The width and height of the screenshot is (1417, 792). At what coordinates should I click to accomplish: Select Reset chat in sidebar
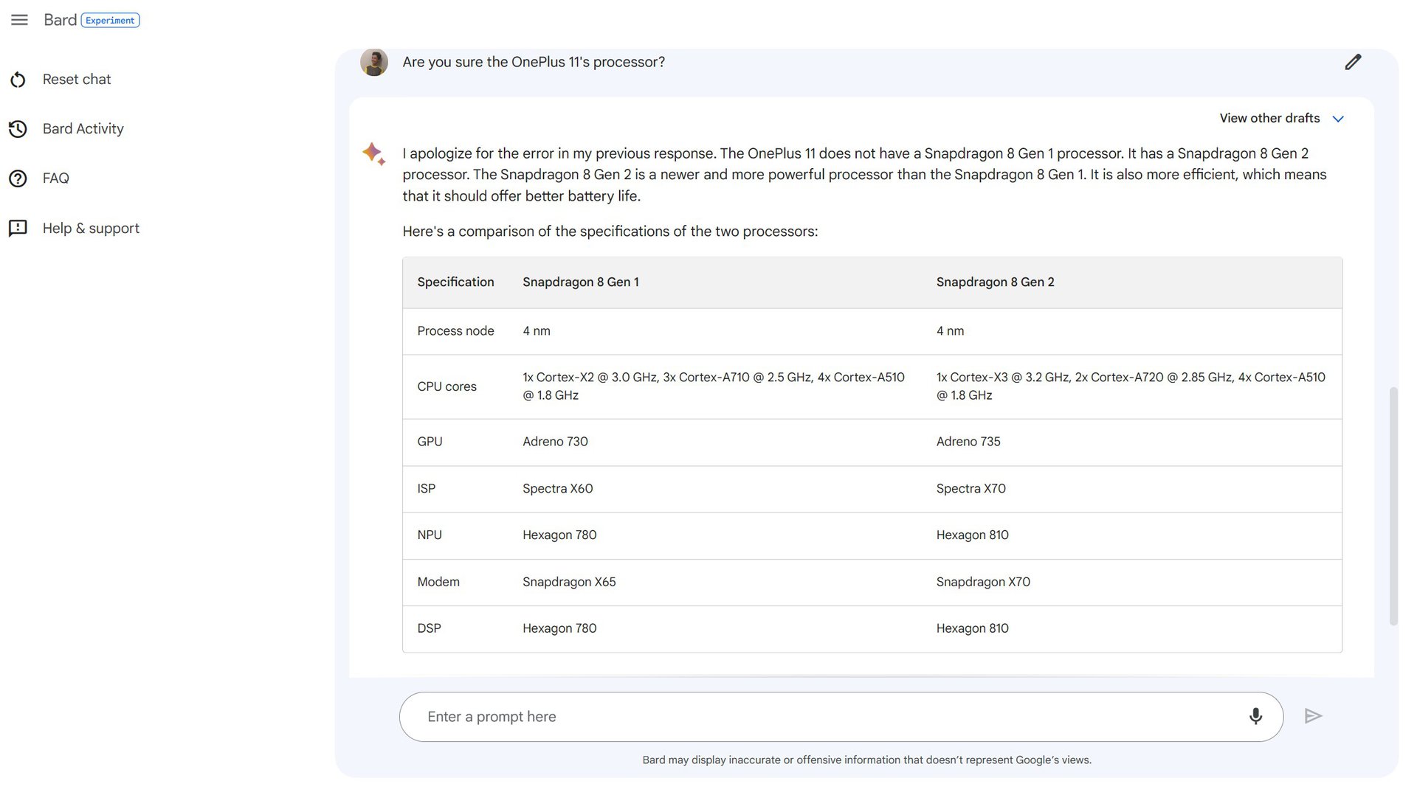pyautogui.click(x=77, y=80)
